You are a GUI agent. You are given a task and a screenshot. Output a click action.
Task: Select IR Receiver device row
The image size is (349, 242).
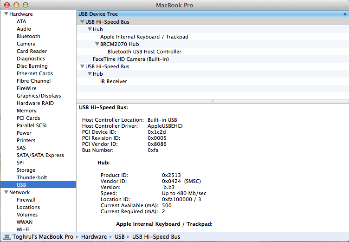click(213, 81)
